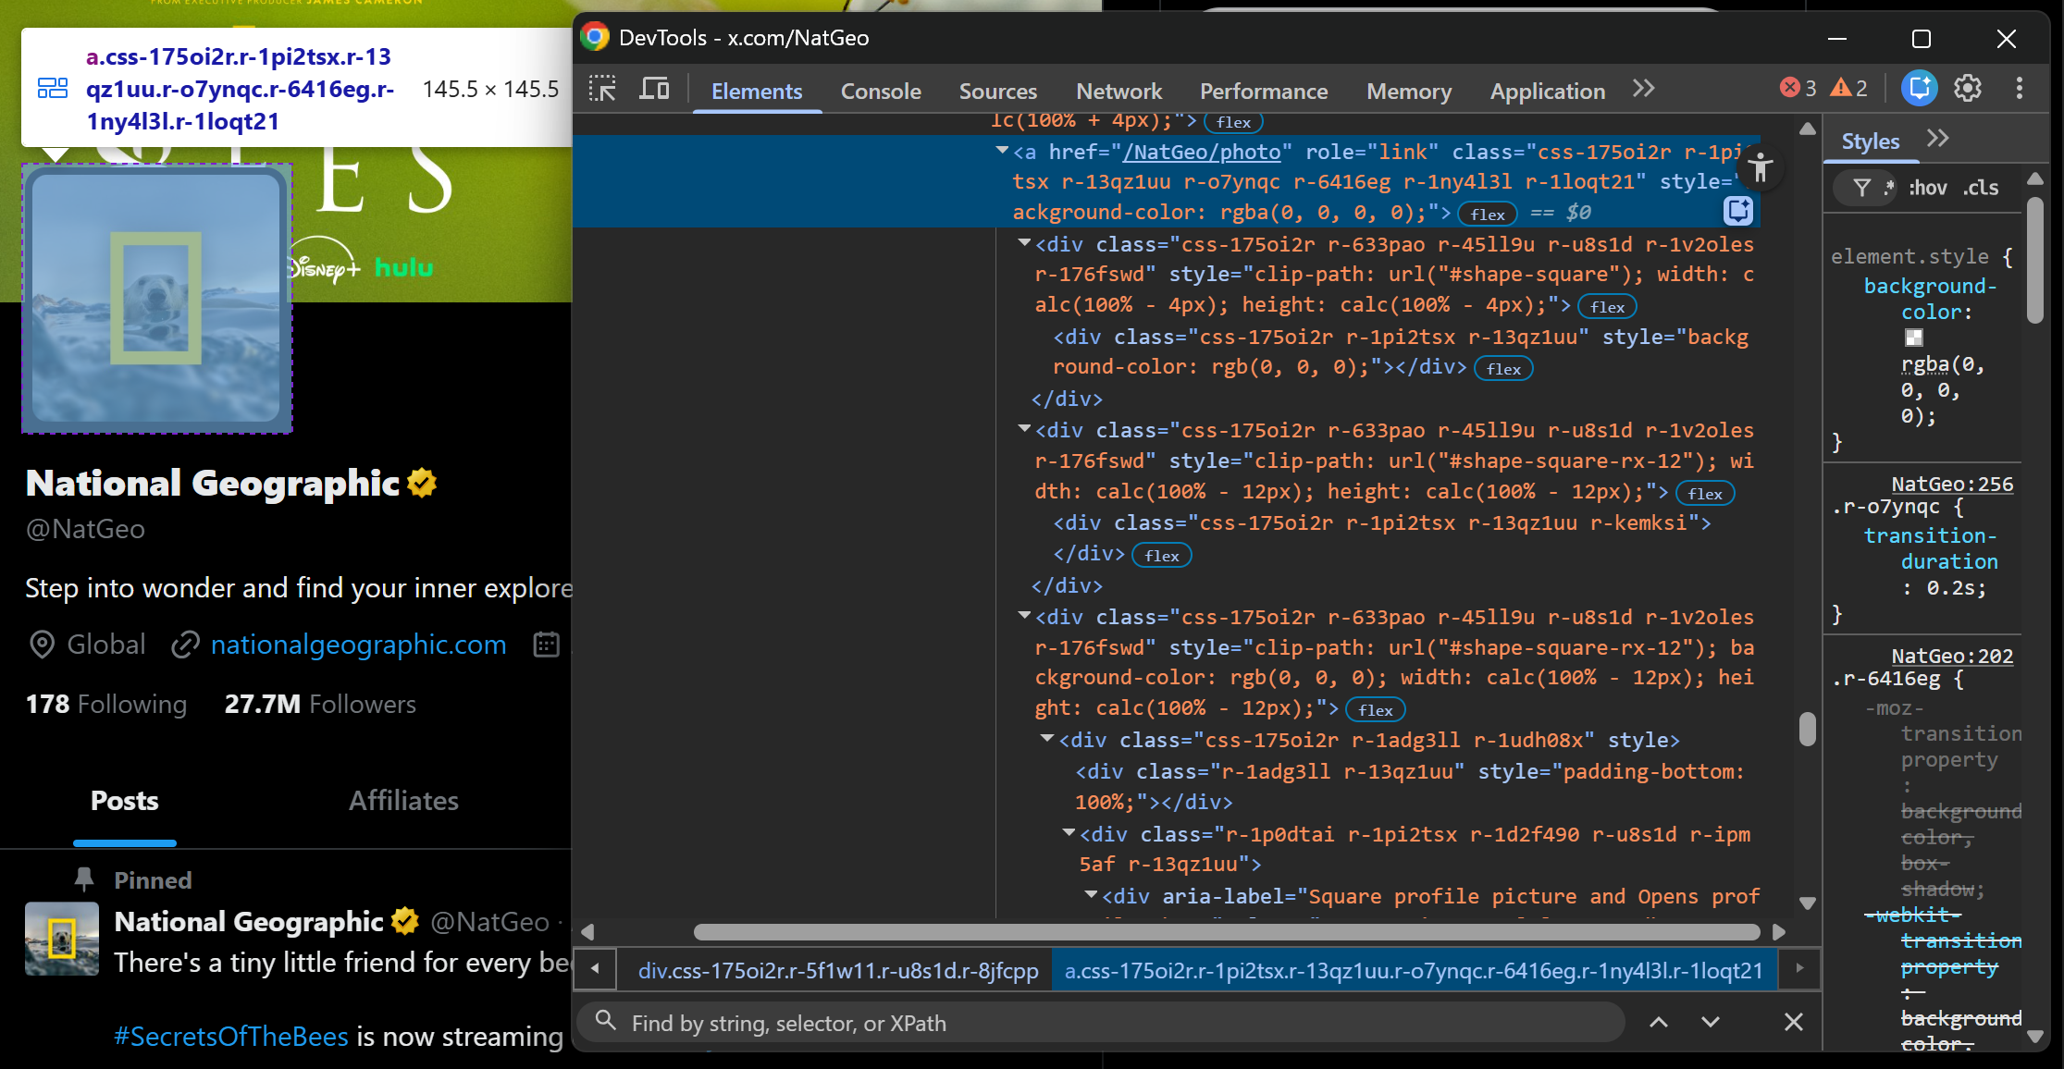Screen dimensions: 2064x1069
Task: Open the 27.7M Followers list
Action: (x=320, y=704)
